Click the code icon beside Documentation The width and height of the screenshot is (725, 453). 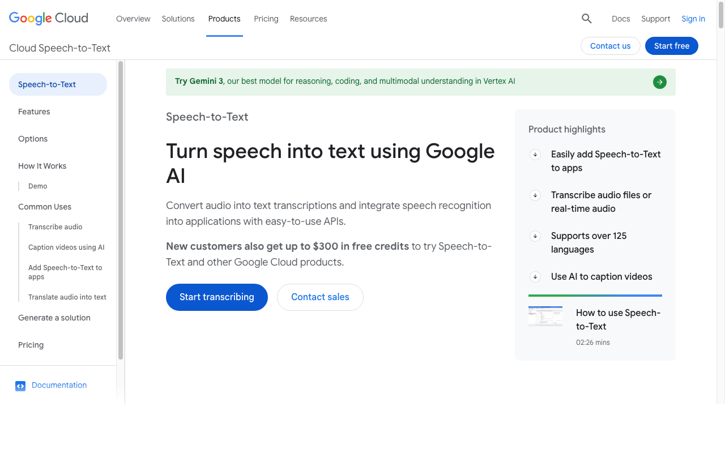tap(20, 386)
